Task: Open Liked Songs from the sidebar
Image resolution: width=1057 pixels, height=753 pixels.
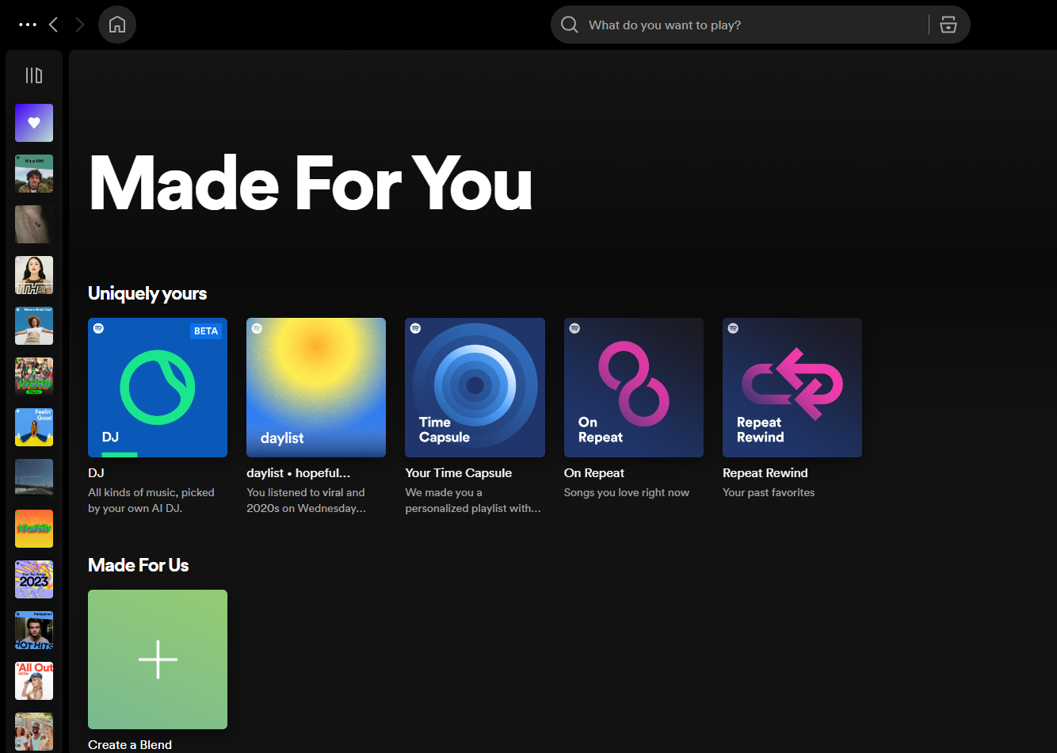Action: [33, 123]
